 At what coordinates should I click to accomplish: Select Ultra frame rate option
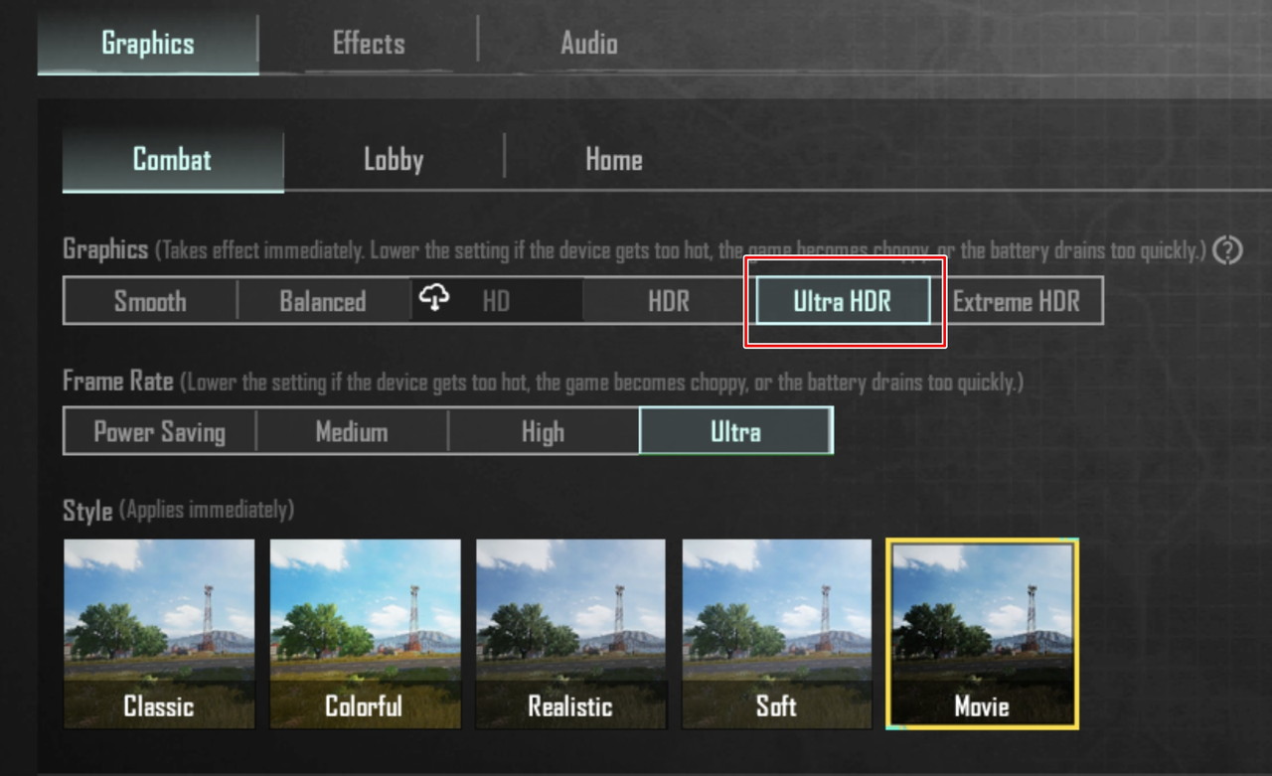(x=735, y=431)
